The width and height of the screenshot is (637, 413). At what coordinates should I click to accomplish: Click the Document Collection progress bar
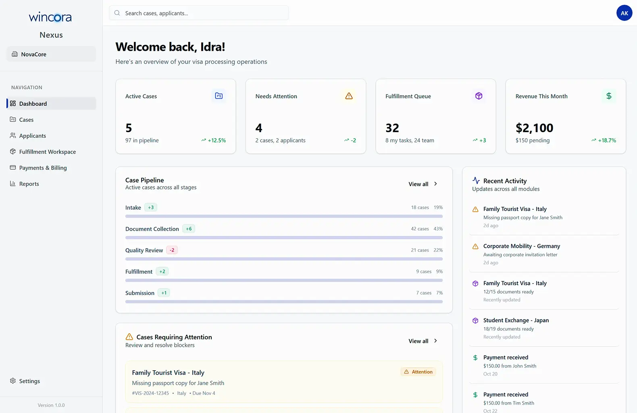point(284,238)
